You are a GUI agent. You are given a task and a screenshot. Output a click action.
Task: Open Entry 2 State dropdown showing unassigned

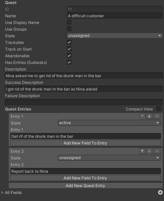pyautogui.click(x=109, y=158)
